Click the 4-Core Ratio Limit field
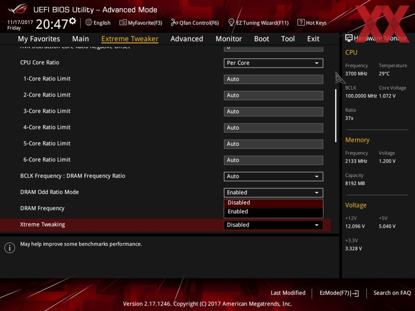Image resolution: width=415 pixels, height=311 pixels. [273, 127]
